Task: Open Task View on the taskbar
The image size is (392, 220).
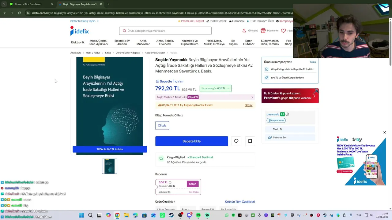Action: click(x=99, y=215)
